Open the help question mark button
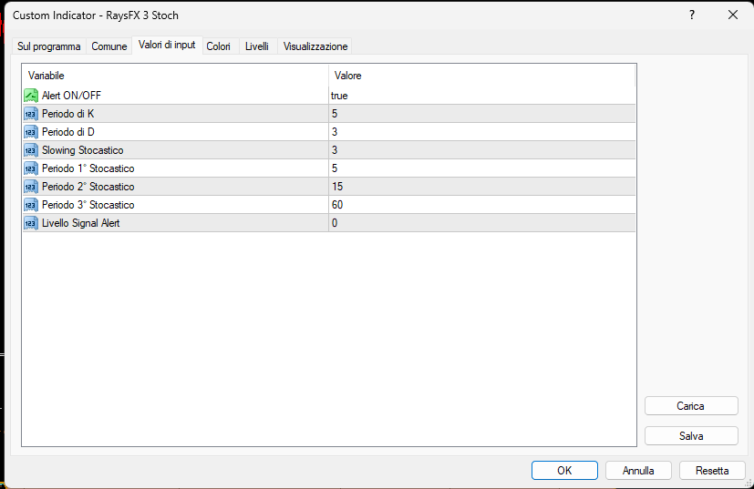The image size is (754, 489). [691, 15]
